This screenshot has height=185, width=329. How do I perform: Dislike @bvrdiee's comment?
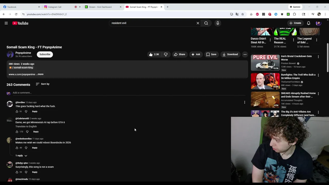point(26,112)
